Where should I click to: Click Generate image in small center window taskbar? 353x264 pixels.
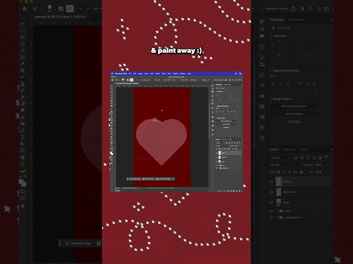135,179
